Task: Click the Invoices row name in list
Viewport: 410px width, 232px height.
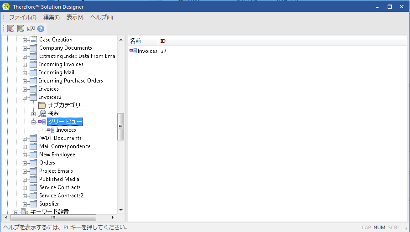Action: [x=147, y=51]
